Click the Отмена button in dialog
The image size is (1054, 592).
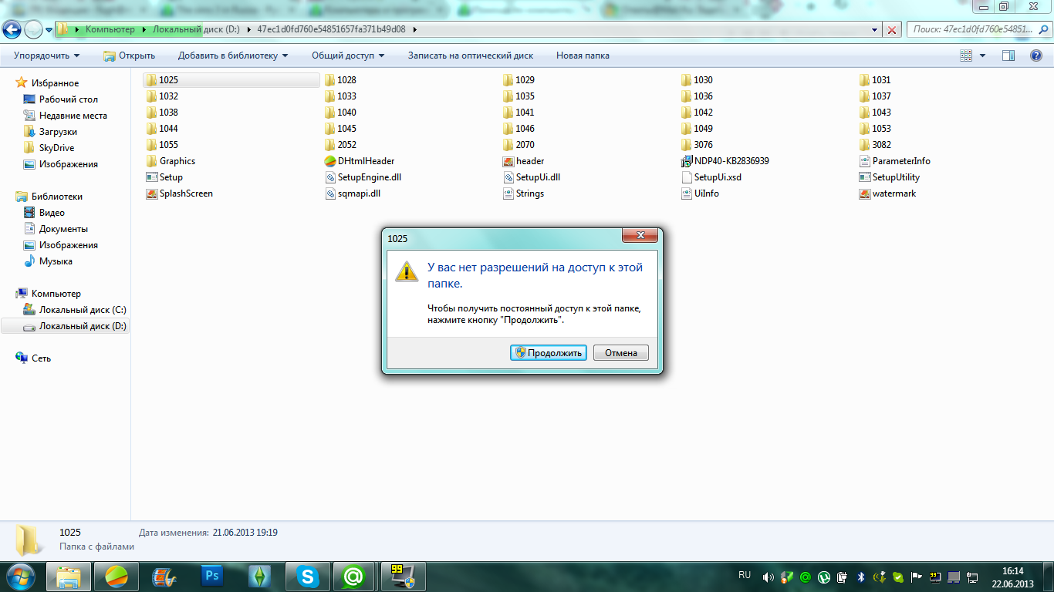click(x=620, y=353)
